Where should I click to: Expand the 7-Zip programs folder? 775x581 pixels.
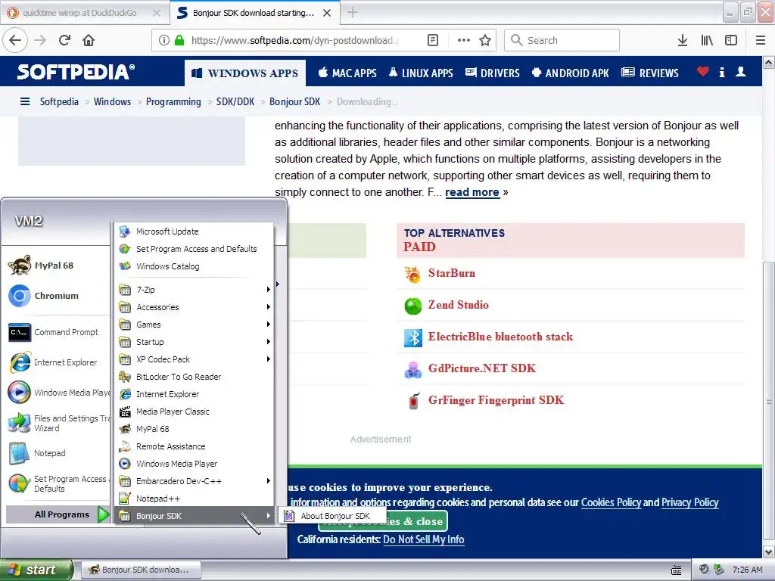coord(195,290)
